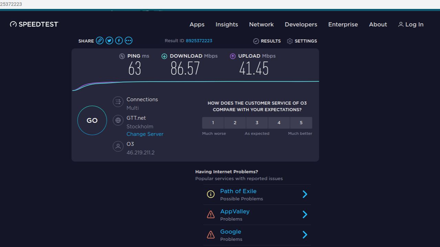
Task: Click the GTT.net server globe icon
Action: click(x=118, y=120)
